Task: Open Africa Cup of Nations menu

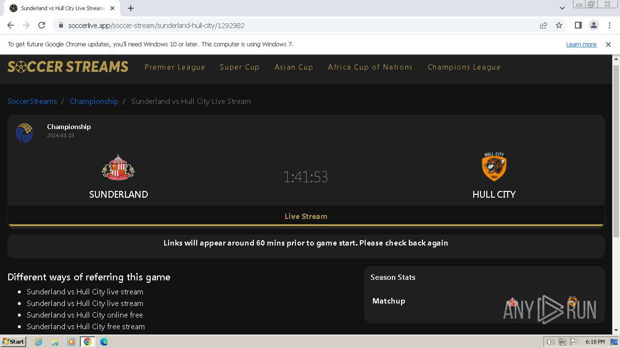Action: coord(371,67)
